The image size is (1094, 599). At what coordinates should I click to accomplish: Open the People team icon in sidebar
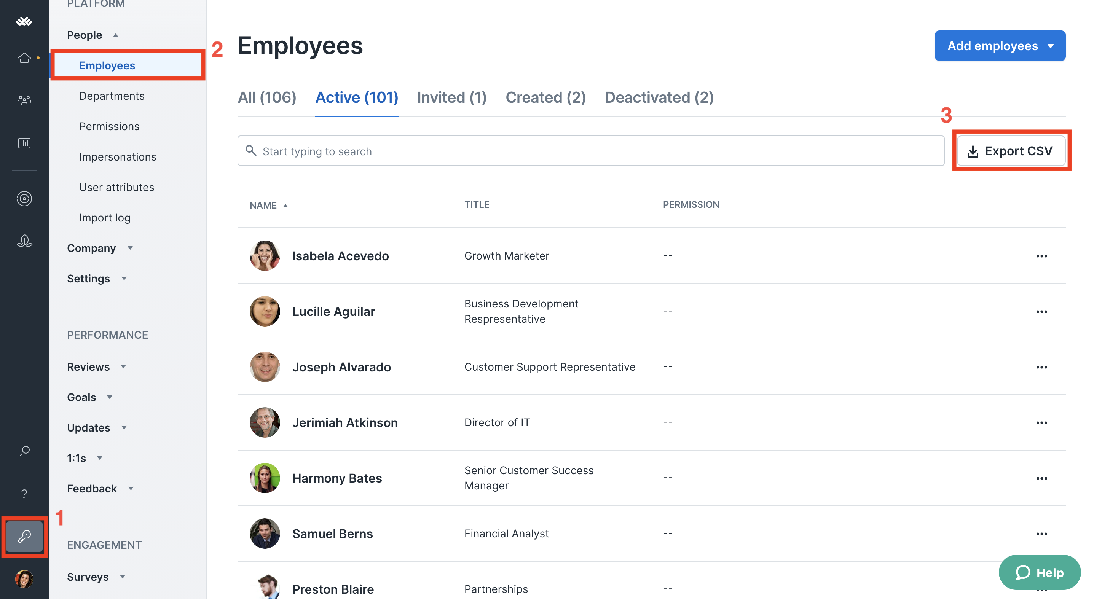[24, 100]
